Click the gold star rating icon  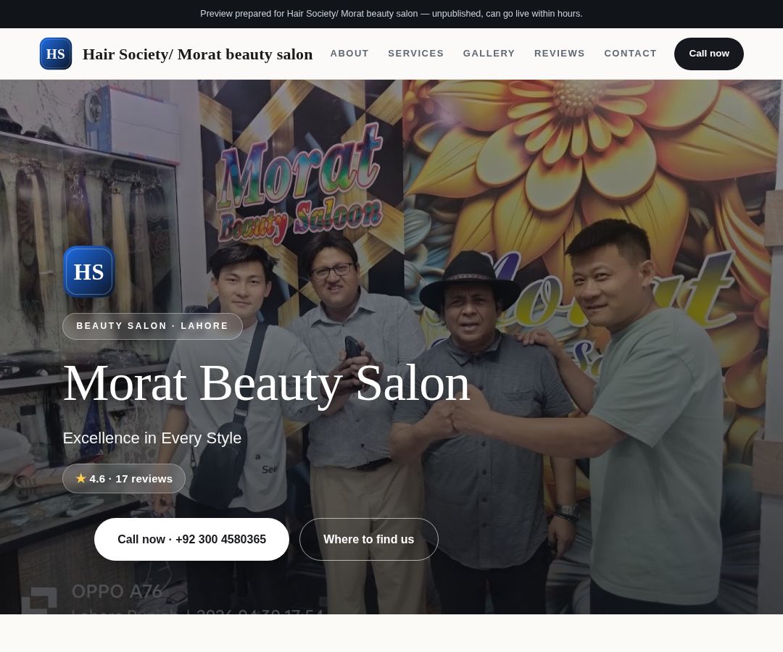click(x=81, y=478)
